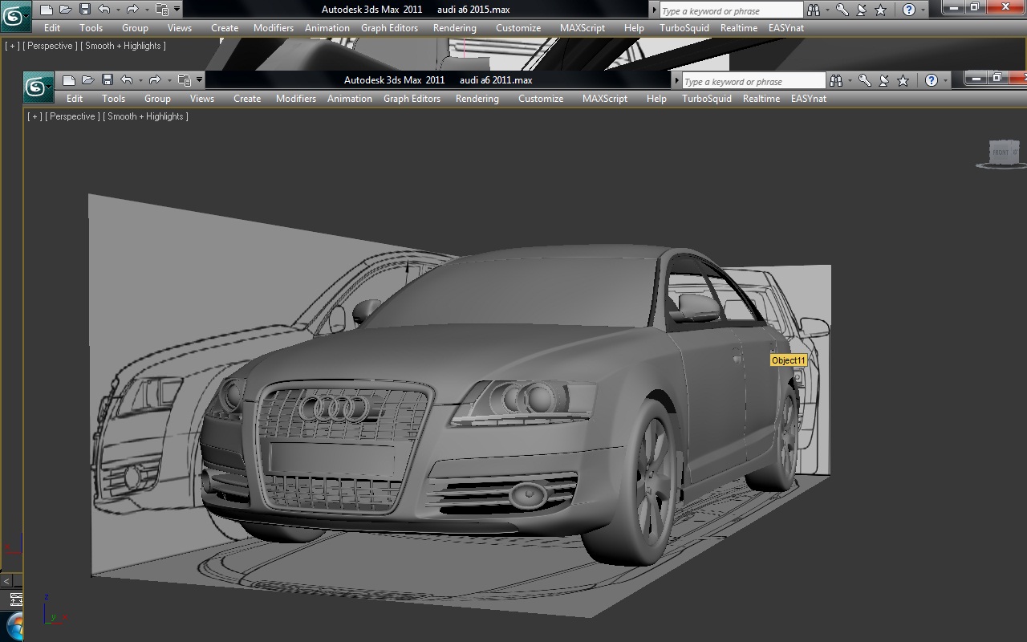Click binoculars search icon in audi a6 2015 window
Viewport: 1027px width, 642px height.
(814, 10)
